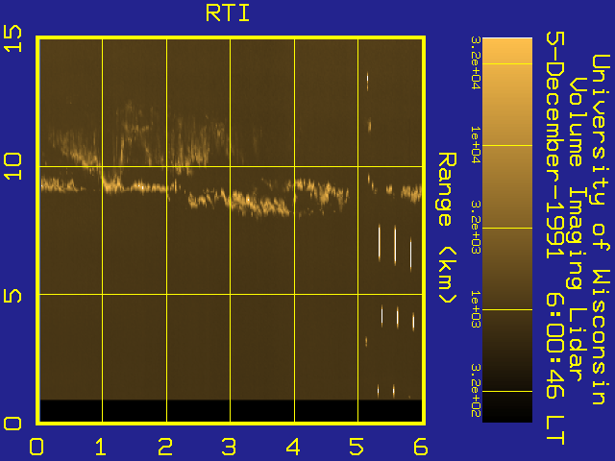Pick the mid-brown colorbar shade near 3.2e+03

(507, 228)
